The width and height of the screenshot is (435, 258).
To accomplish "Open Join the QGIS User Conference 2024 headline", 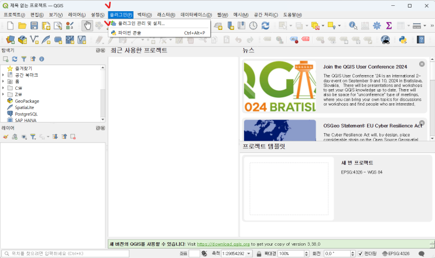I will [x=365, y=67].
